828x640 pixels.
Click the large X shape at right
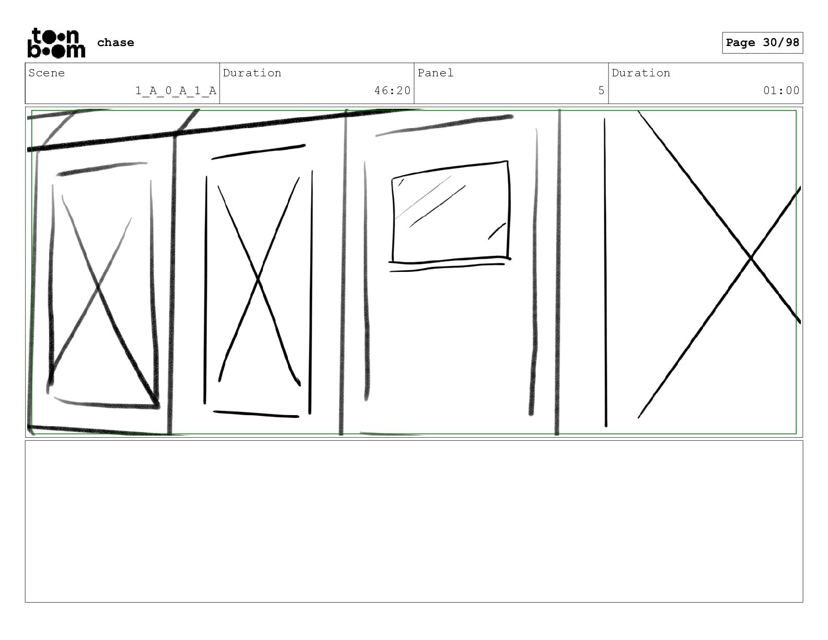pyautogui.click(x=719, y=264)
